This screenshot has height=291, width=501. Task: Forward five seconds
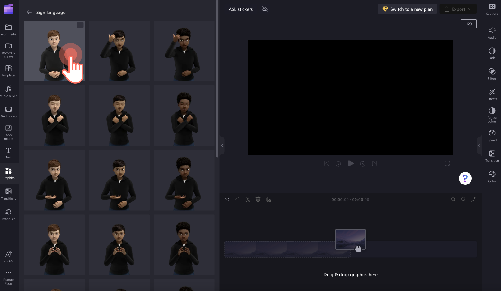pos(363,163)
